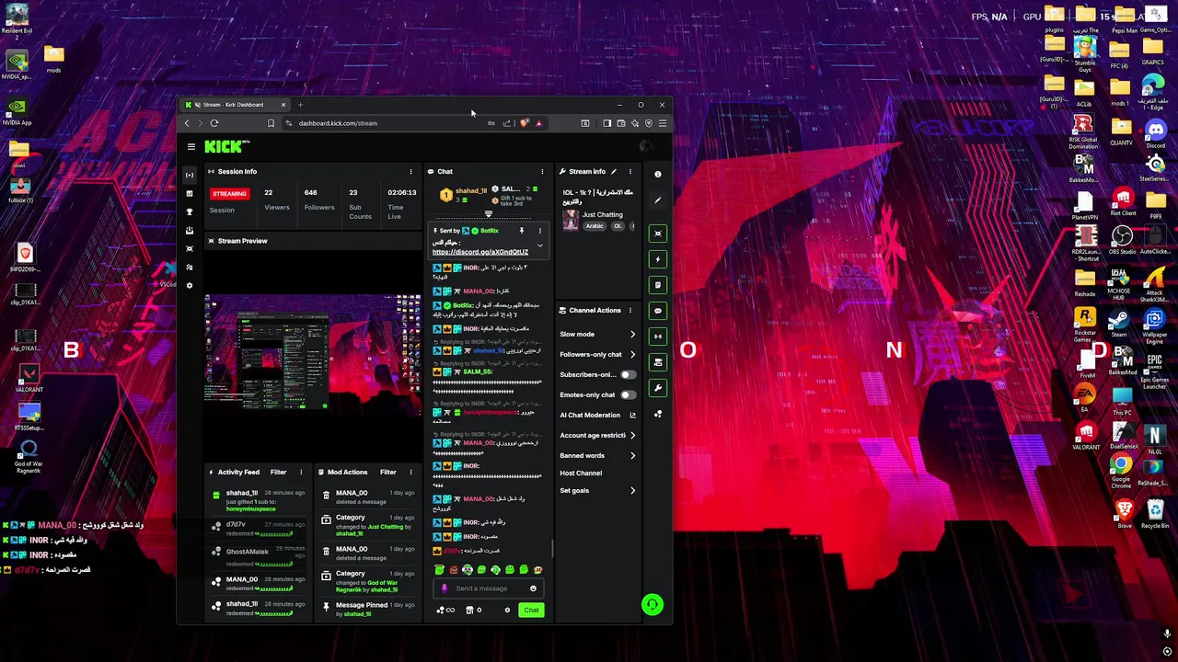Open chat settings gear below message box
This screenshot has height=662, width=1178.
click(507, 611)
